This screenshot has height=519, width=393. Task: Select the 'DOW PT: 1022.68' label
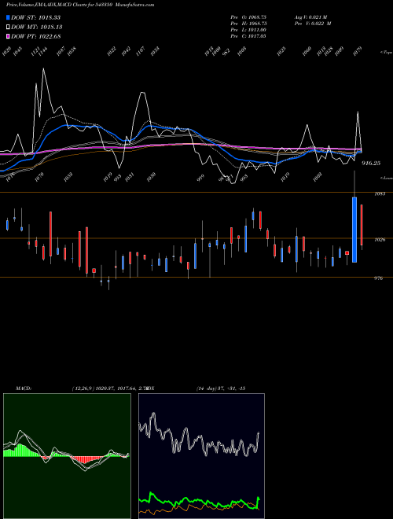(35, 36)
